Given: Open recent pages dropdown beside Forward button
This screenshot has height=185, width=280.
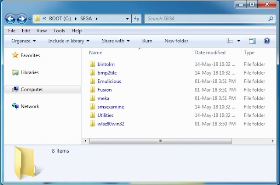Looking at the screenshot, I should [30, 19].
